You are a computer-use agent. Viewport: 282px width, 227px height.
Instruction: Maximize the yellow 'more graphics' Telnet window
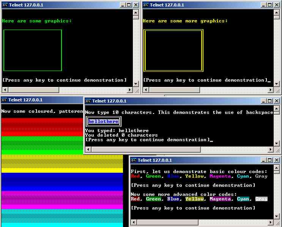point(269,5)
